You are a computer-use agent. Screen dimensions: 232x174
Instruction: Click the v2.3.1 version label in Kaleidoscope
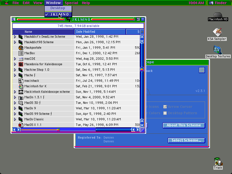[200, 91]
